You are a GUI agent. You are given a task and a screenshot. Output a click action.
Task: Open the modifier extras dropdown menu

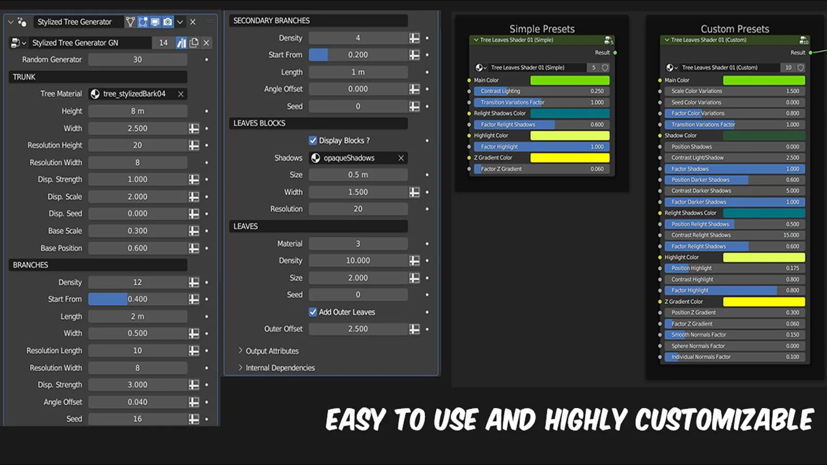[x=179, y=22]
